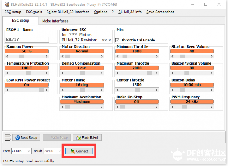Click the BLHeliSuite32 app icon in title bar
This screenshot has height=166, width=228.
click(7, 4)
